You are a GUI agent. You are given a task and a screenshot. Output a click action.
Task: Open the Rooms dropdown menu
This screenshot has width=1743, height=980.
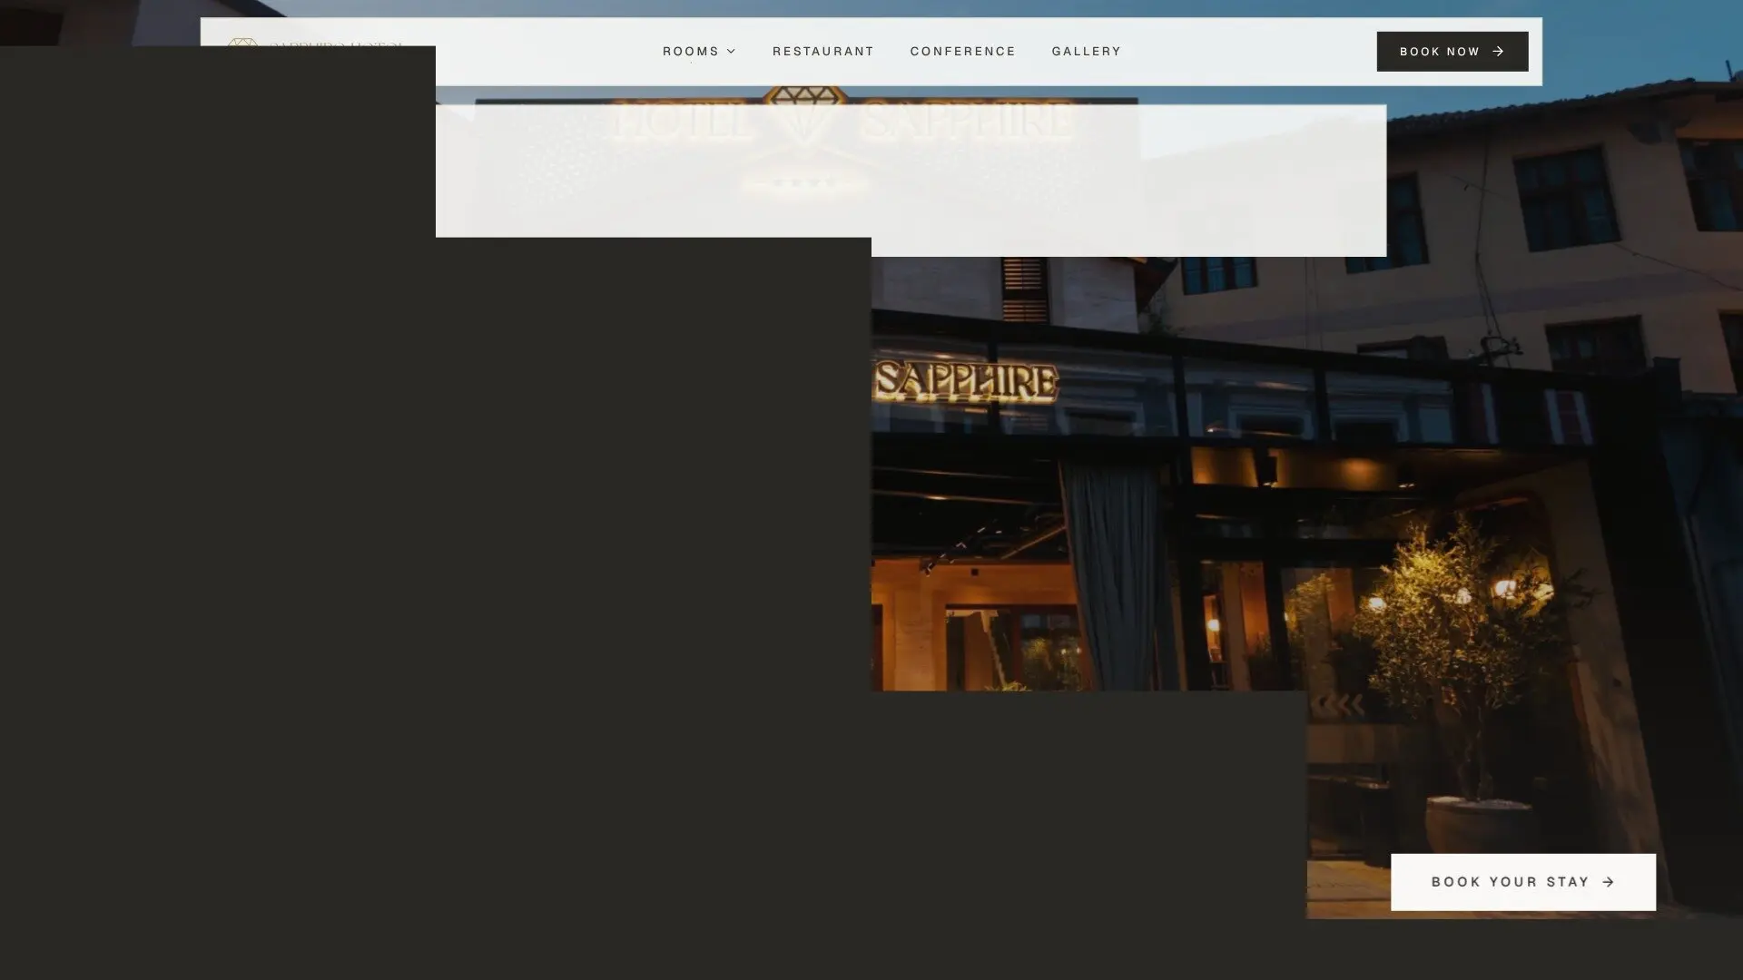[x=699, y=52]
